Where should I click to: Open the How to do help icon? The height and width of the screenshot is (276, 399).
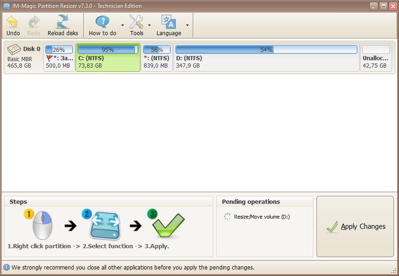(x=102, y=22)
